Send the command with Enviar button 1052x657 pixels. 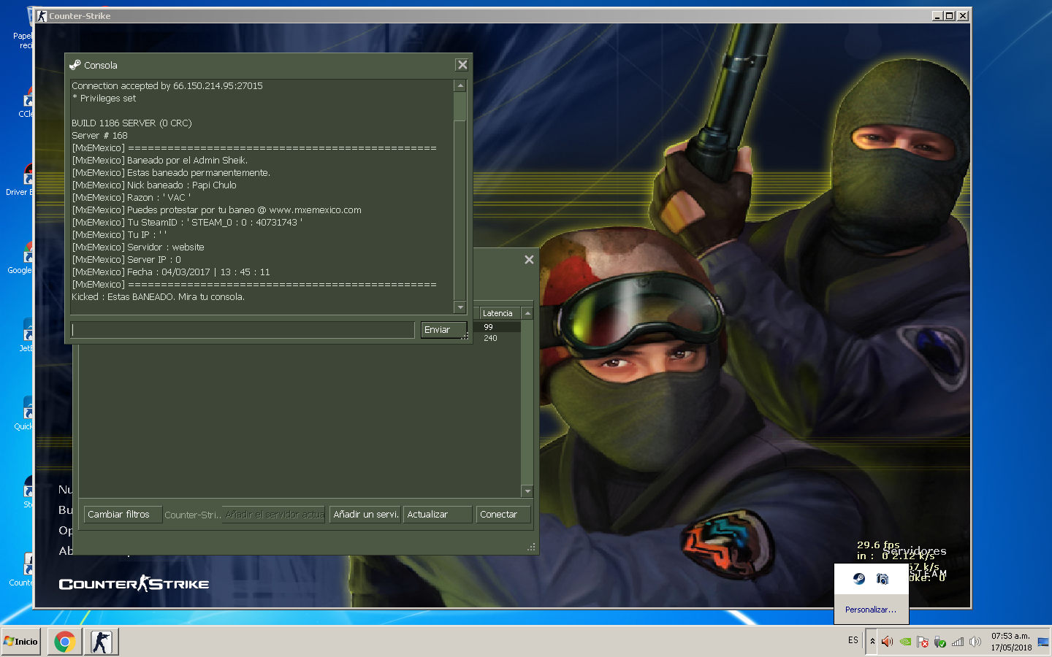pyautogui.click(x=443, y=330)
